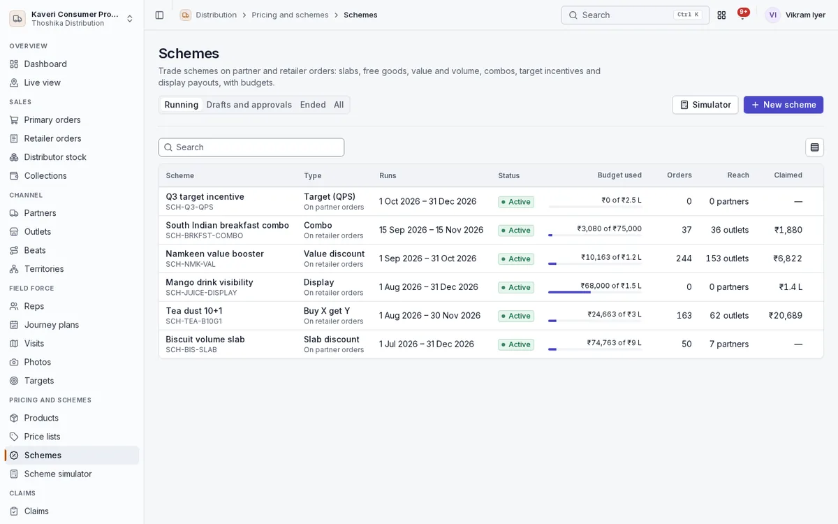
Task: Click the ₹20,689 claimed value
Action: click(x=786, y=316)
